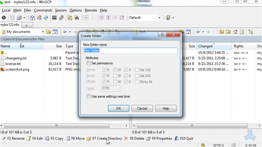Check the Sticky bit checkbox
This screenshot has height=147, width=262.
137,82
